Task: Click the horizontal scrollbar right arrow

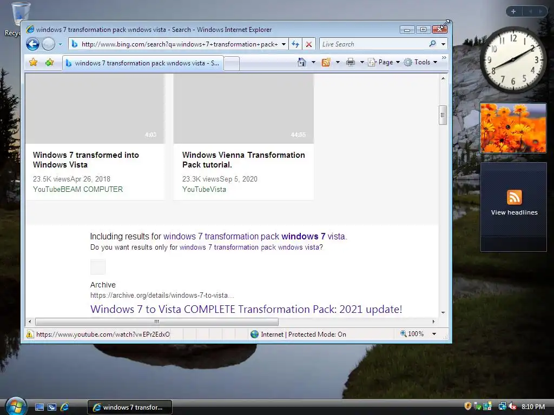Action: point(433,322)
